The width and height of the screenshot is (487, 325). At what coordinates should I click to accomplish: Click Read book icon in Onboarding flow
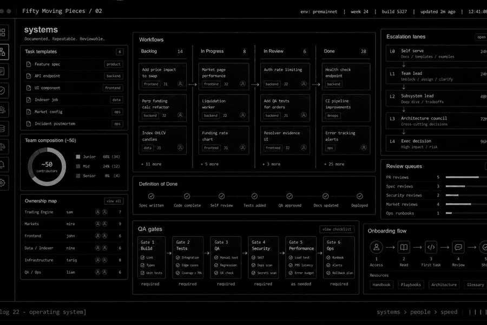coord(404,247)
